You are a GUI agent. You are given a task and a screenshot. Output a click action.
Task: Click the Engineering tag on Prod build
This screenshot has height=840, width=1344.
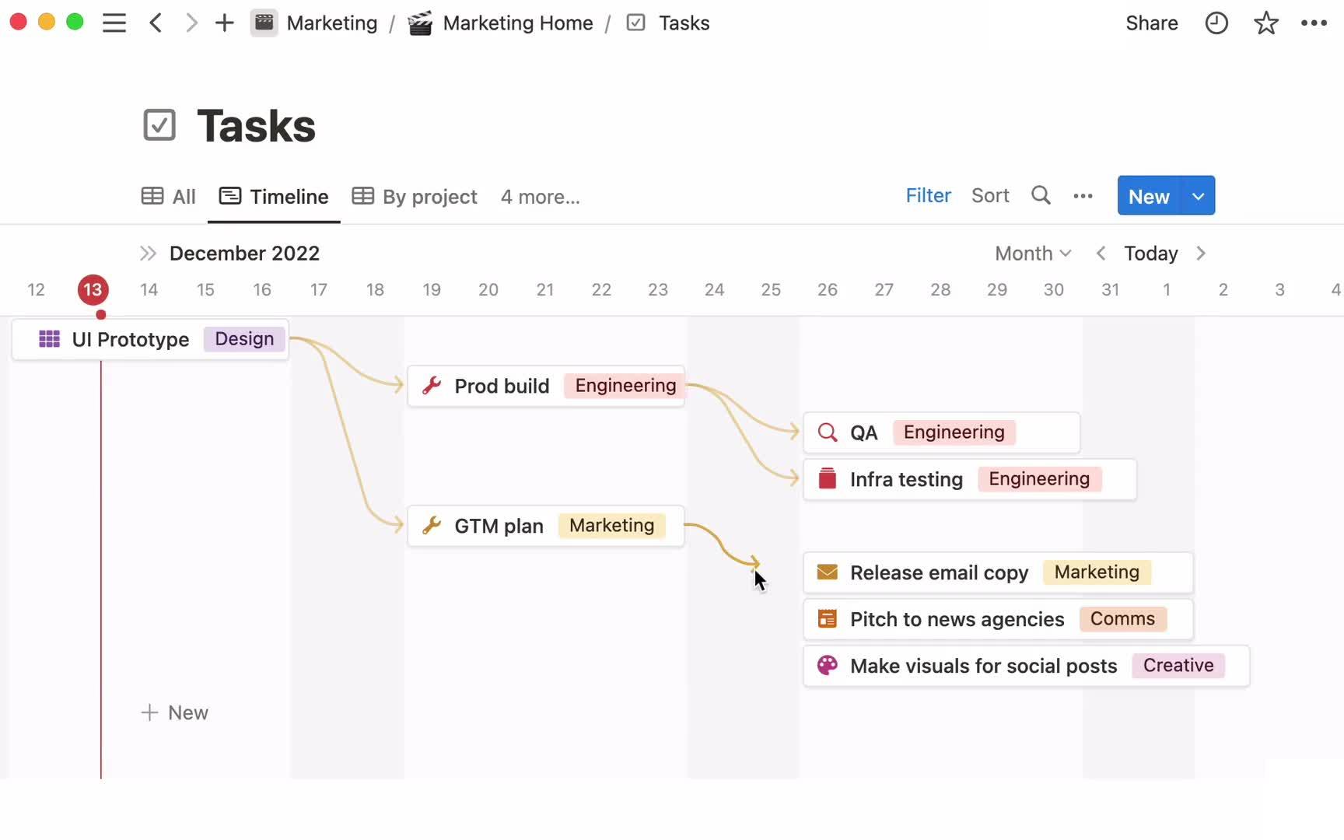(625, 386)
